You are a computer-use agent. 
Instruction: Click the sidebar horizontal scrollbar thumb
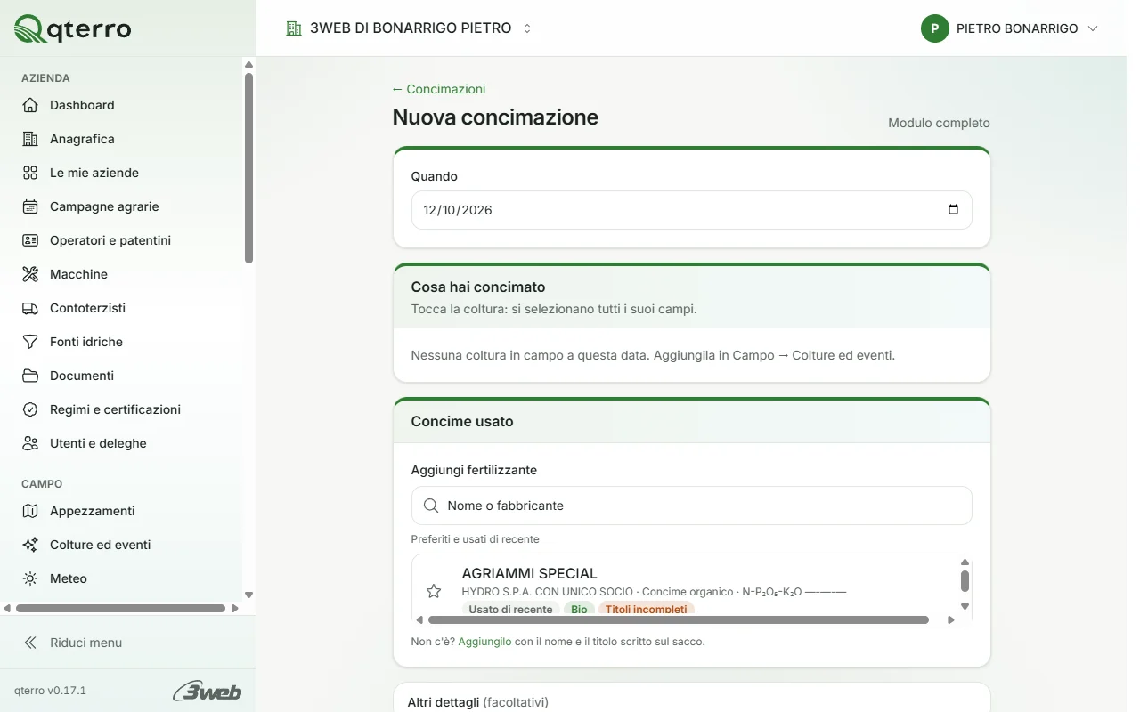[x=120, y=609]
